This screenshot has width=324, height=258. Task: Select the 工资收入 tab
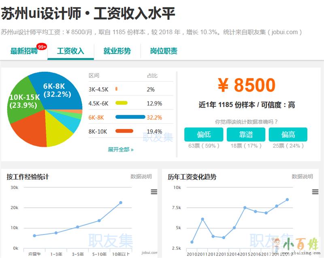(70, 51)
